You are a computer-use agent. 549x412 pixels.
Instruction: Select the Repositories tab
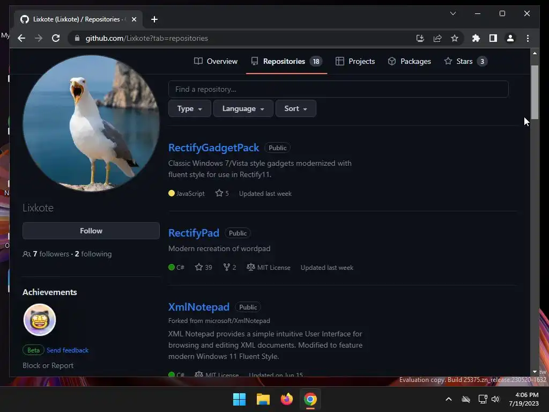point(286,61)
